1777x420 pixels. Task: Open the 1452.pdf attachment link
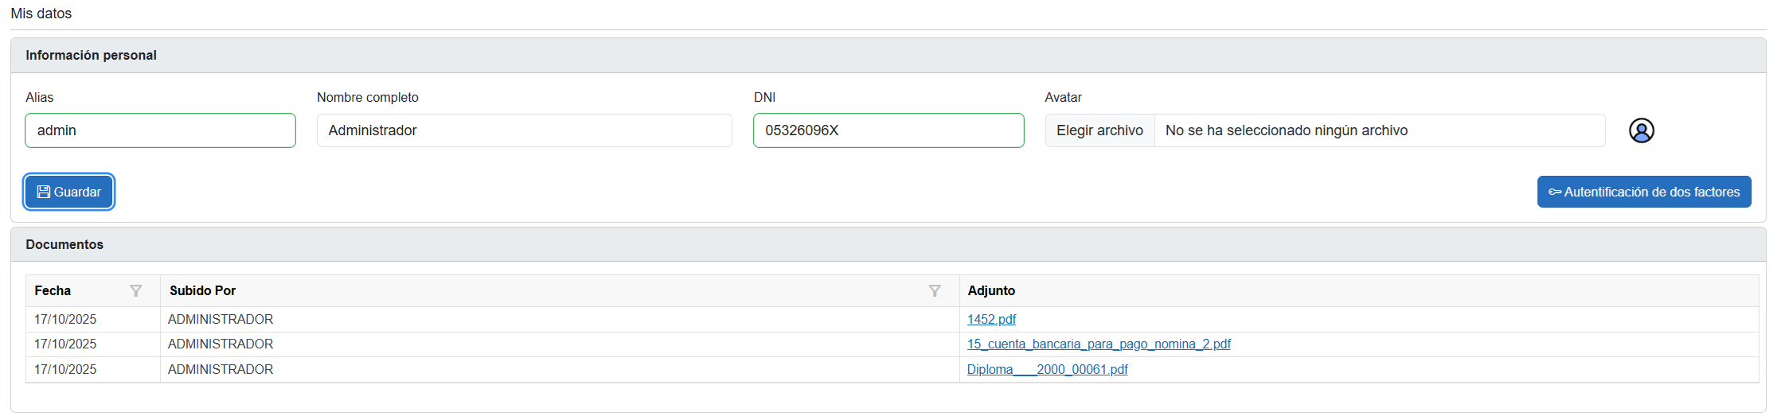click(x=991, y=319)
